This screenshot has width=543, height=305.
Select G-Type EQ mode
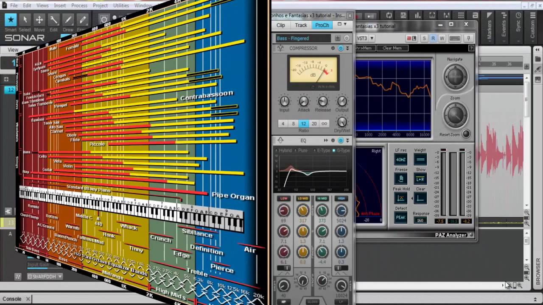(x=341, y=150)
